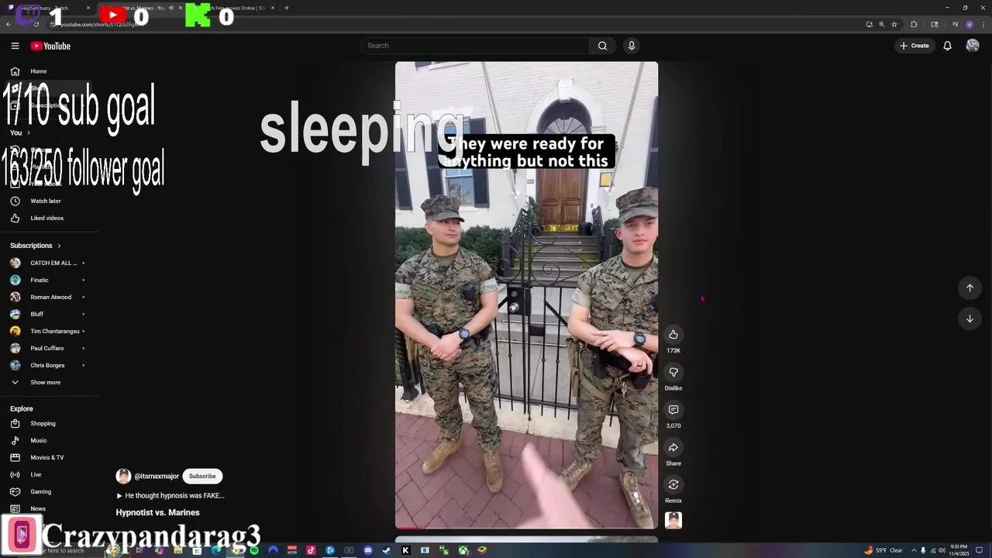
Task: Open the media control icon in Chrome toolbar
Action: click(956, 24)
